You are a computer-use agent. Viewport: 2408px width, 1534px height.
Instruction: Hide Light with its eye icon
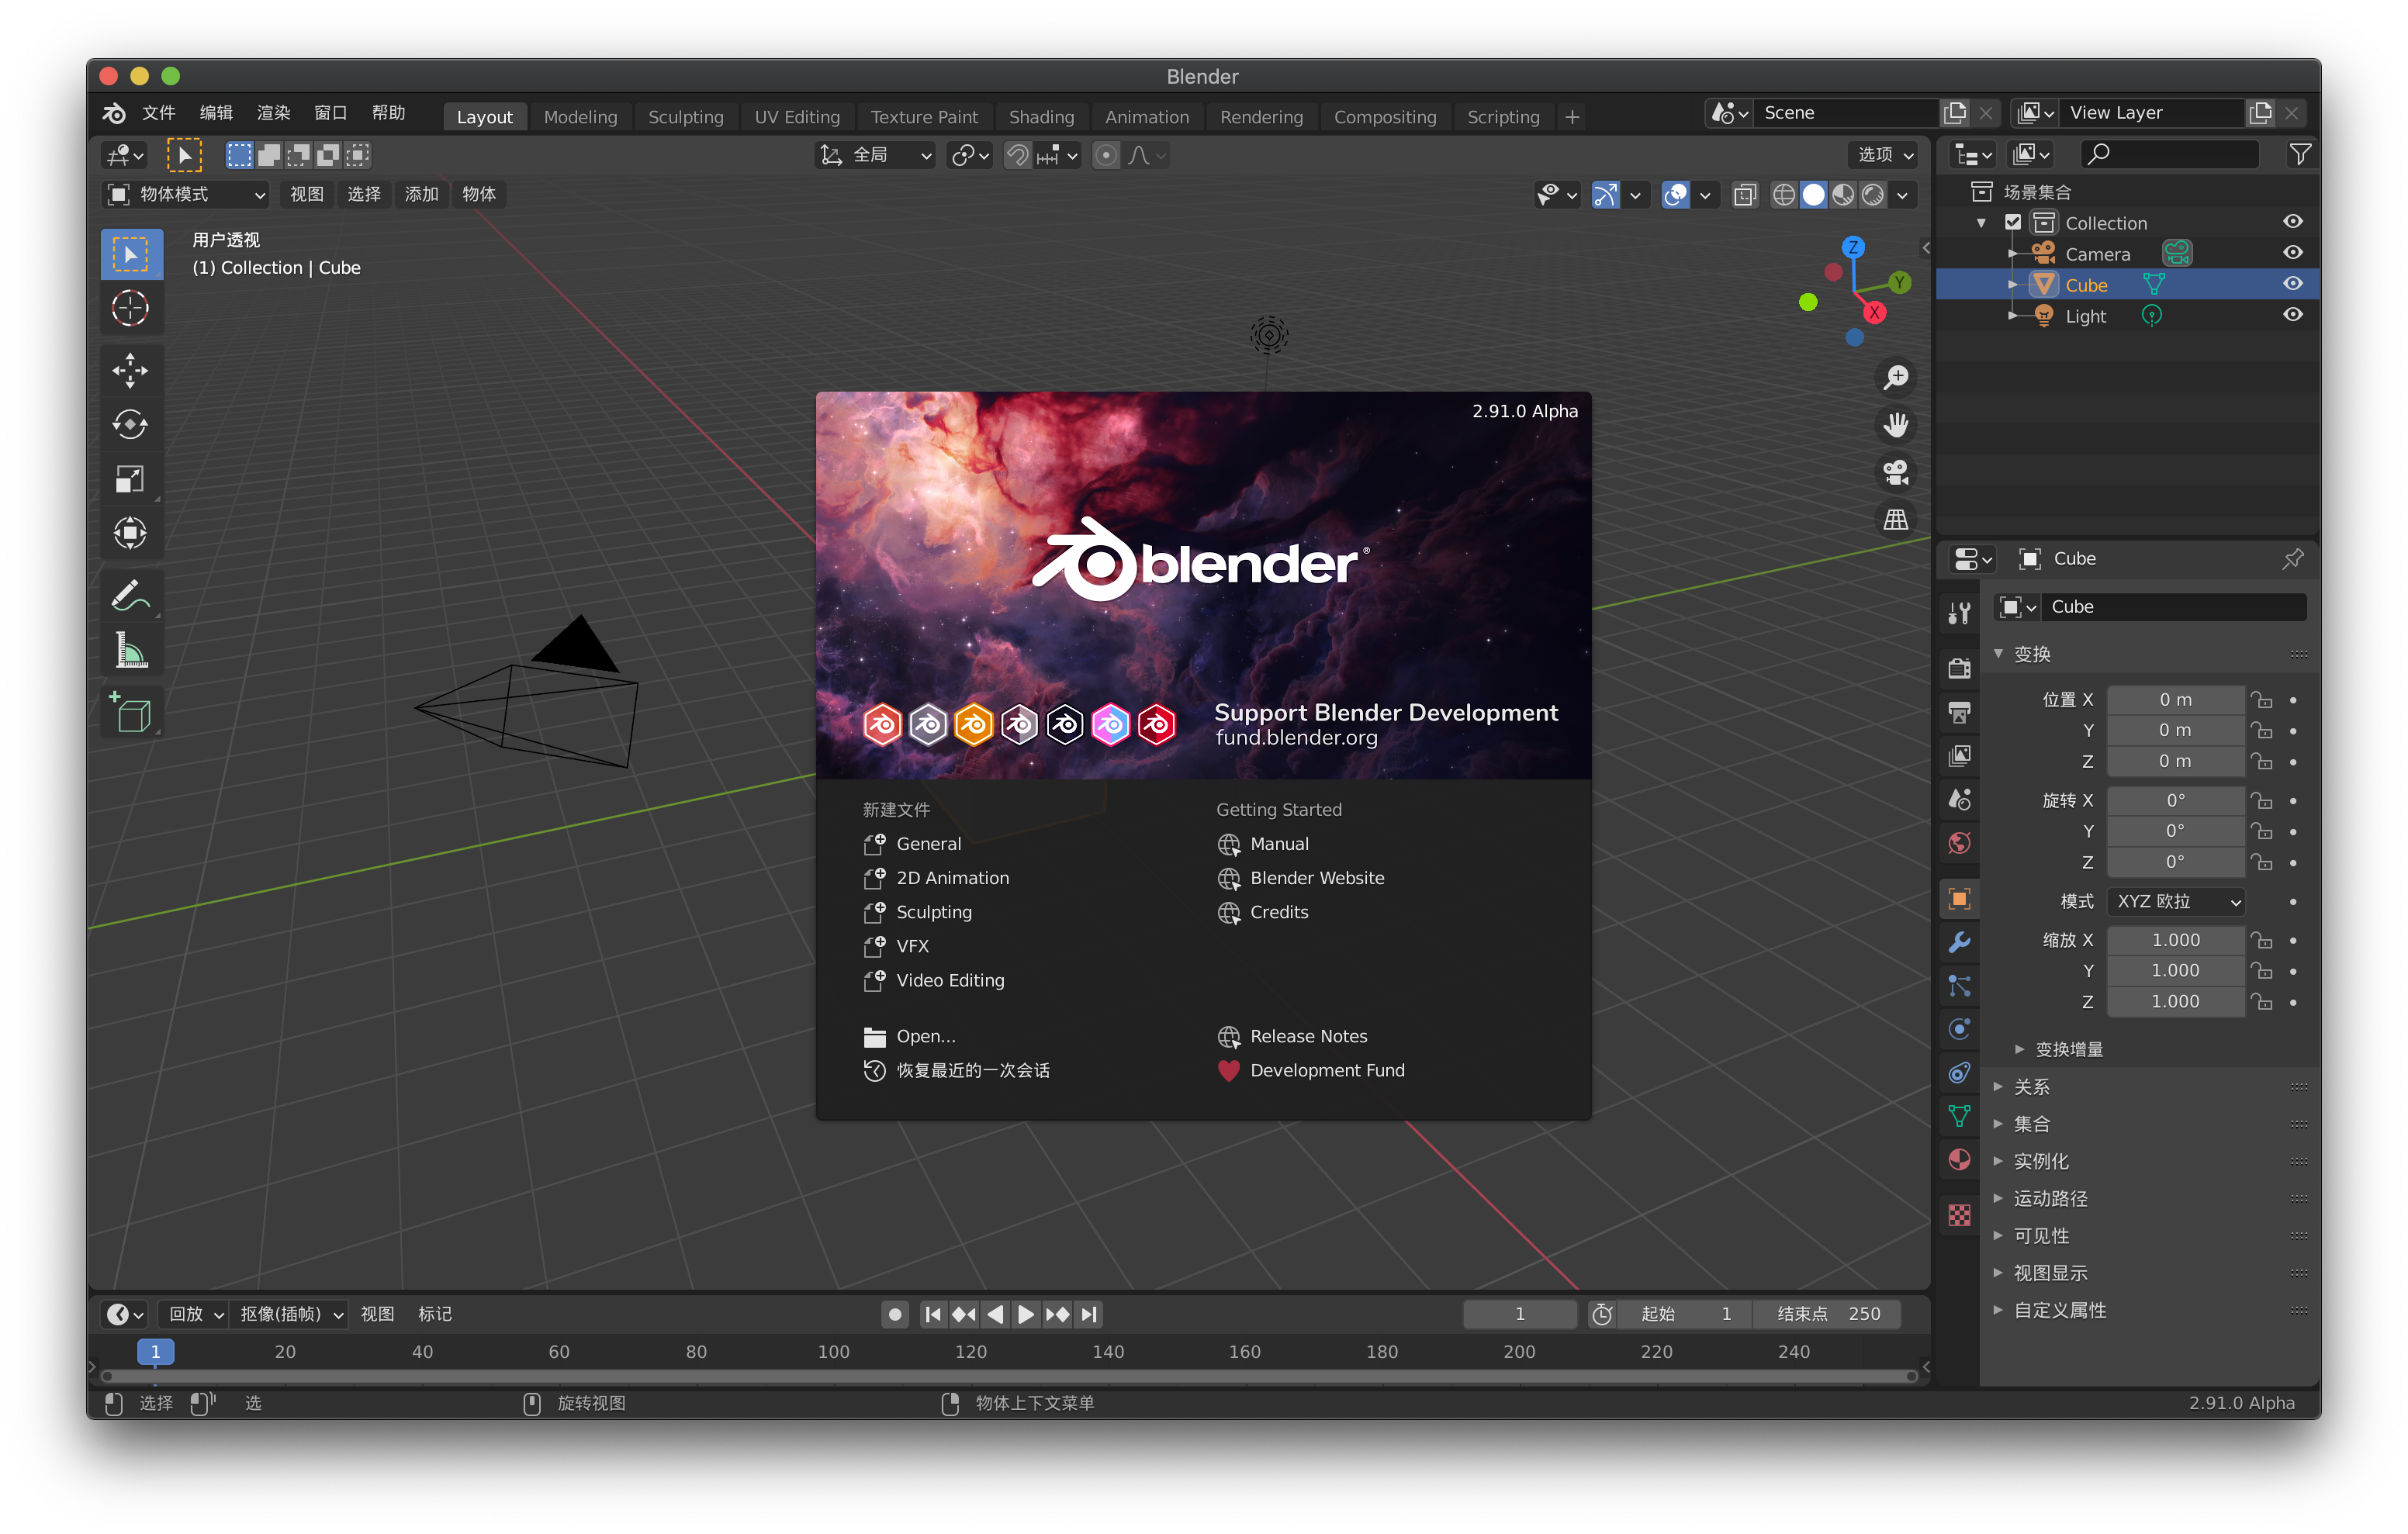(x=2294, y=315)
